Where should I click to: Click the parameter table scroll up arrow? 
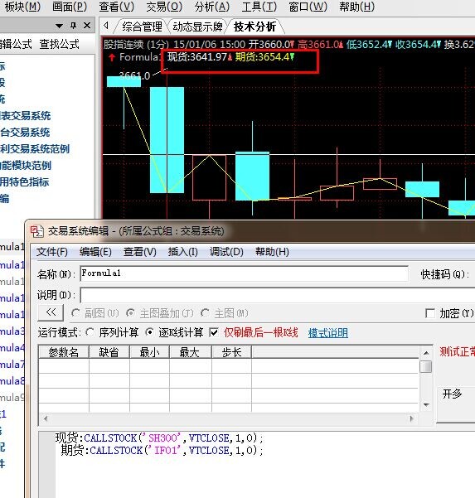426,353
